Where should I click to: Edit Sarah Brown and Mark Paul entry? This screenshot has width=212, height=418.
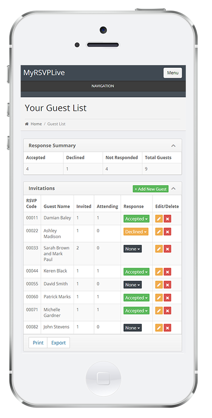coord(159,249)
